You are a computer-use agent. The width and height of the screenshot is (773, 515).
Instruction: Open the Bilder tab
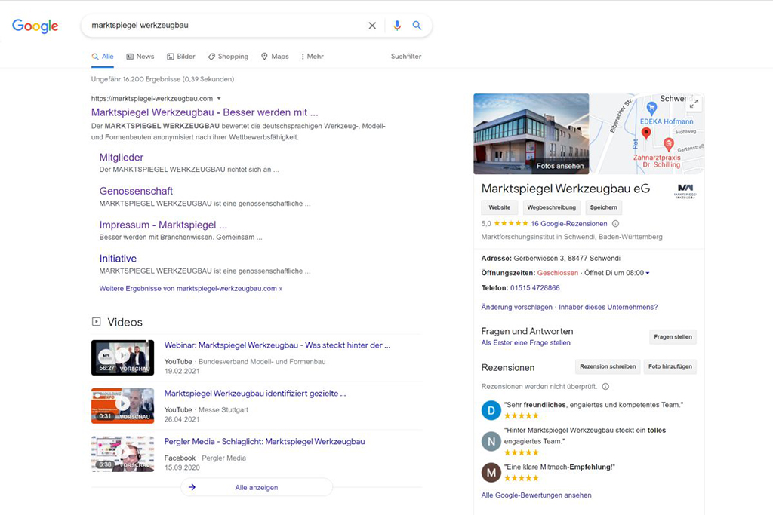pos(181,57)
